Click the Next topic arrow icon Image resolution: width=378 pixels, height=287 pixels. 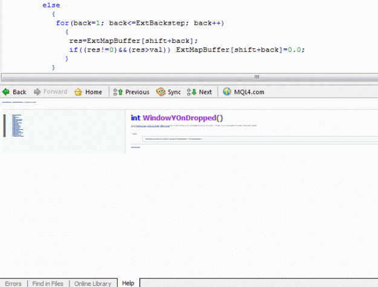192,92
